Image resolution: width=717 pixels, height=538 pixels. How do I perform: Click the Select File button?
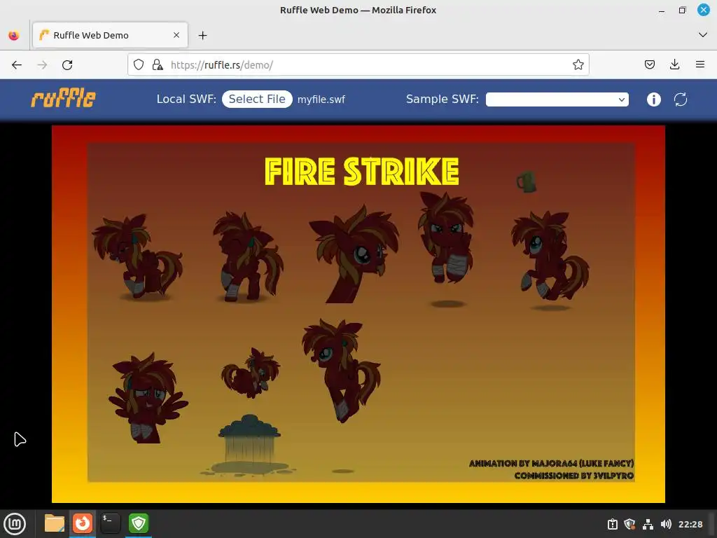(x=257, y=99)
